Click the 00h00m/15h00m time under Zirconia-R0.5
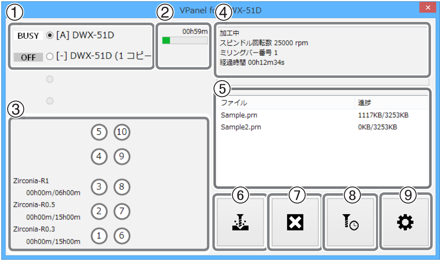The image size is (440, 261). [x=53, y=217]
